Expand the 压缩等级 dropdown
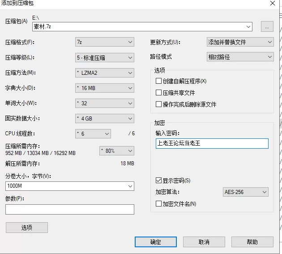282x254 pixels. pos(105,57)
